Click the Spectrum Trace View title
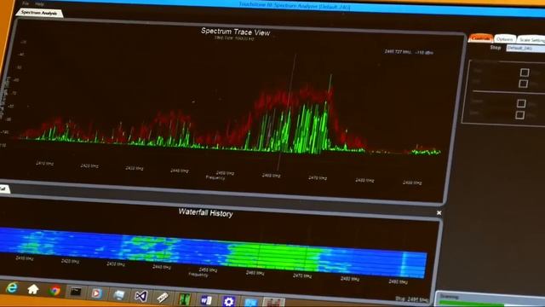This screenshot has height=307, width=545. click(x=235, y=32)
